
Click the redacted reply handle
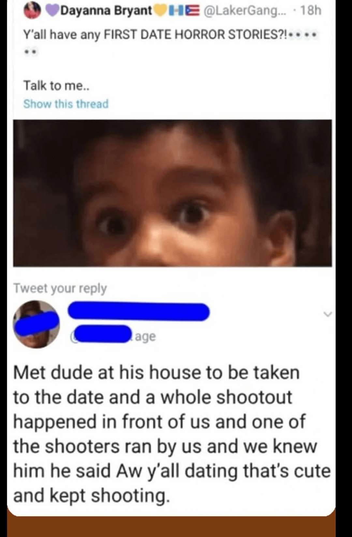(x=101, y=334)
